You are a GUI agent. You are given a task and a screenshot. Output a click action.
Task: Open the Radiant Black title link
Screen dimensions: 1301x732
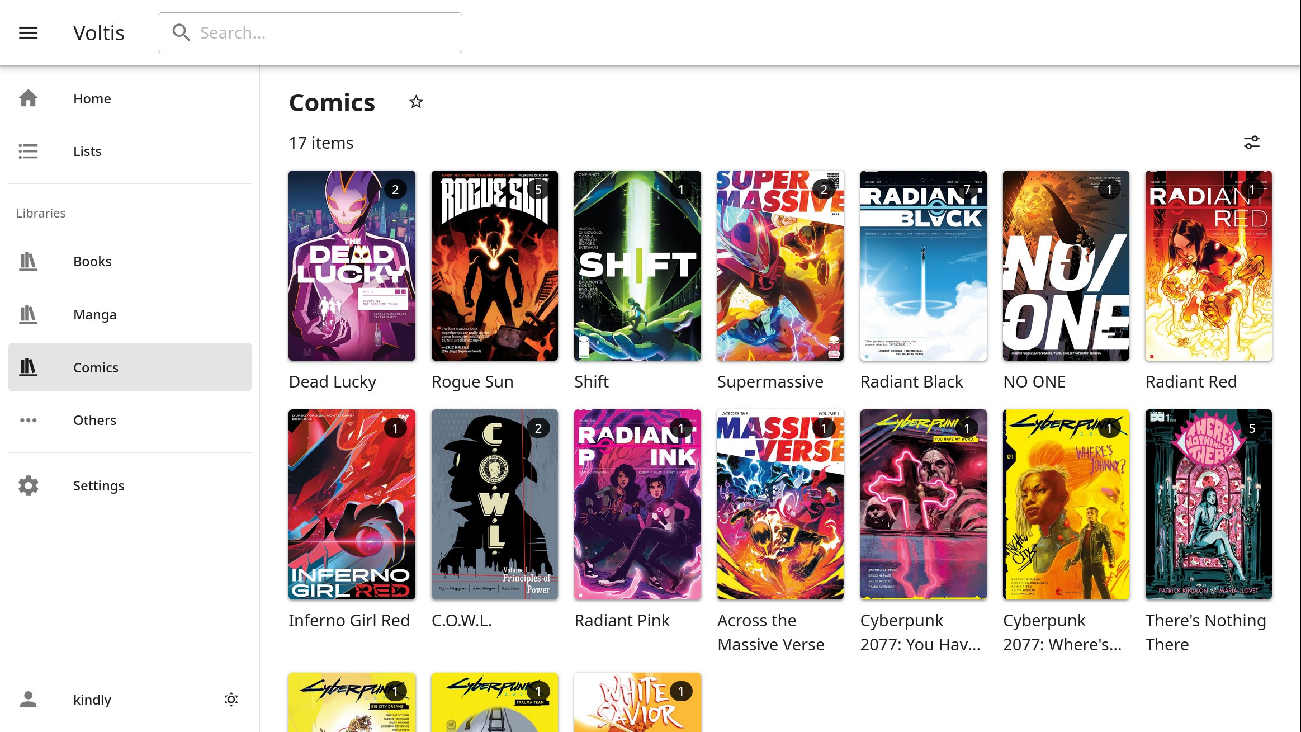911,381
